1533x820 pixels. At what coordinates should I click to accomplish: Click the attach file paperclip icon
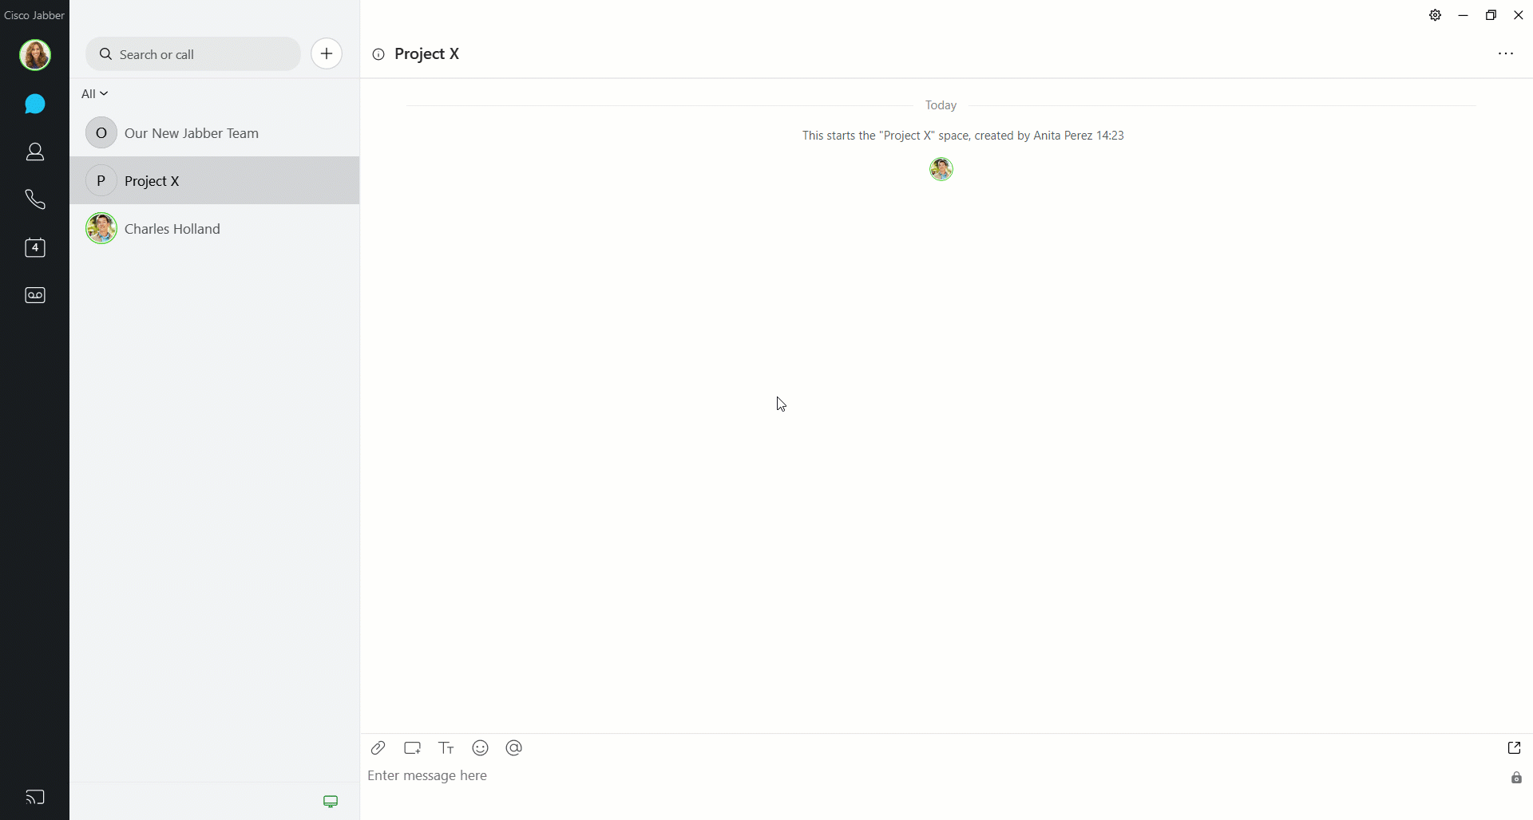pos(378,748)
